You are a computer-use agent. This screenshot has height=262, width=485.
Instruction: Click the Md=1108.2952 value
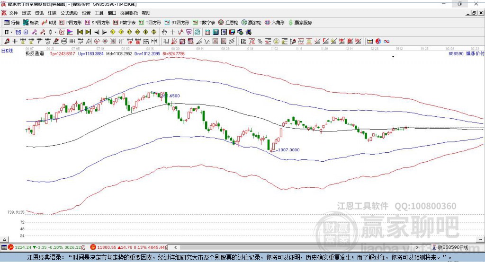click(x=119, y=53)
